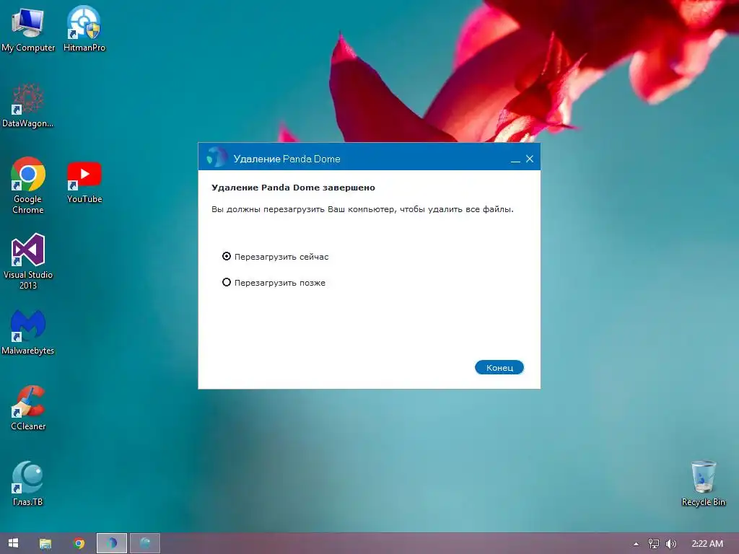Open the network status tray icon
This screenshot has height=554, width=739.
pyautogui.click(x=653, y=544)
